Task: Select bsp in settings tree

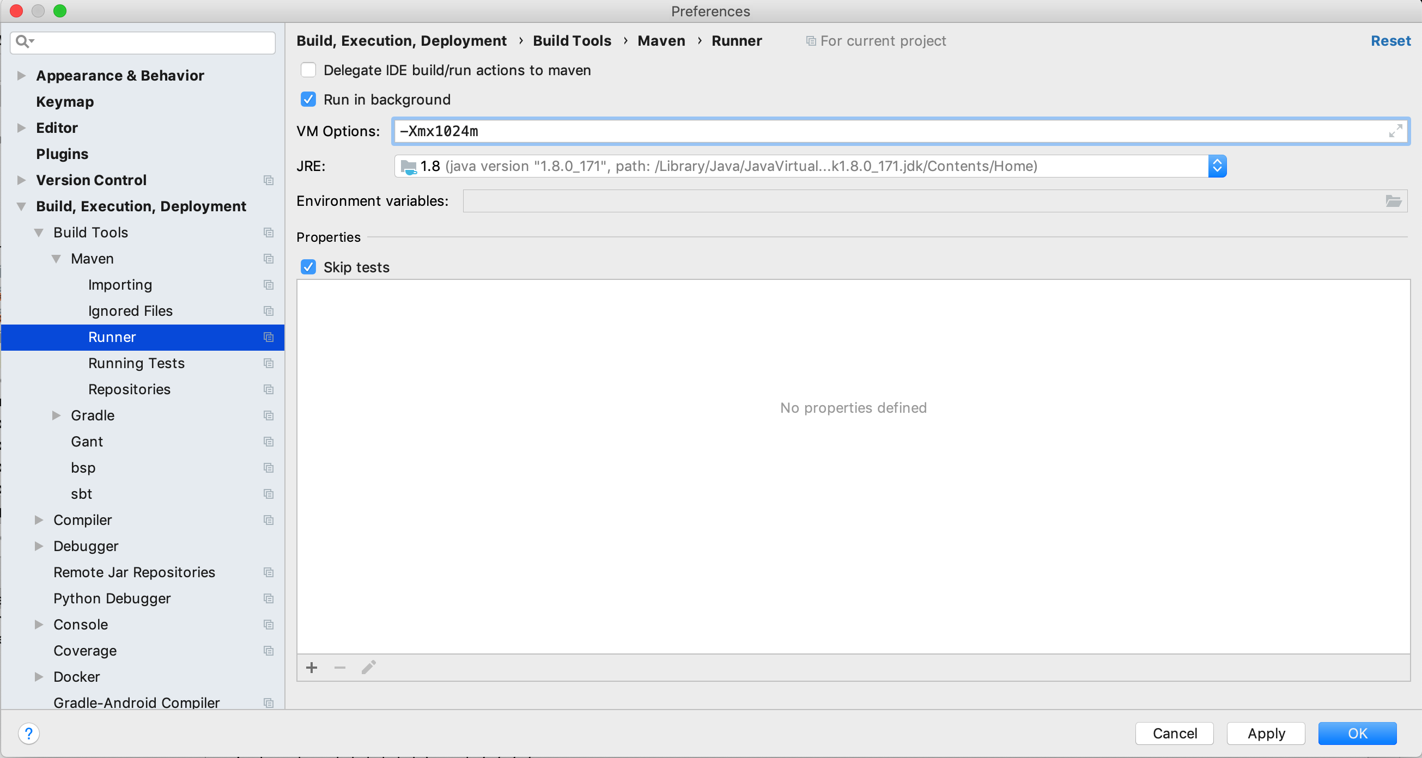Action: tap(83, 468)
